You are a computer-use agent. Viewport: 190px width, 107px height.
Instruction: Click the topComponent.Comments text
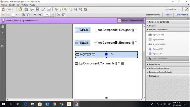(99, 63)
